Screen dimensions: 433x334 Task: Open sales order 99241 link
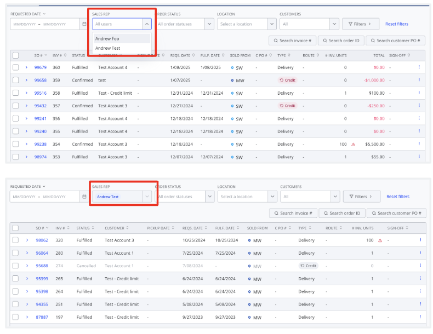[41, 119]
